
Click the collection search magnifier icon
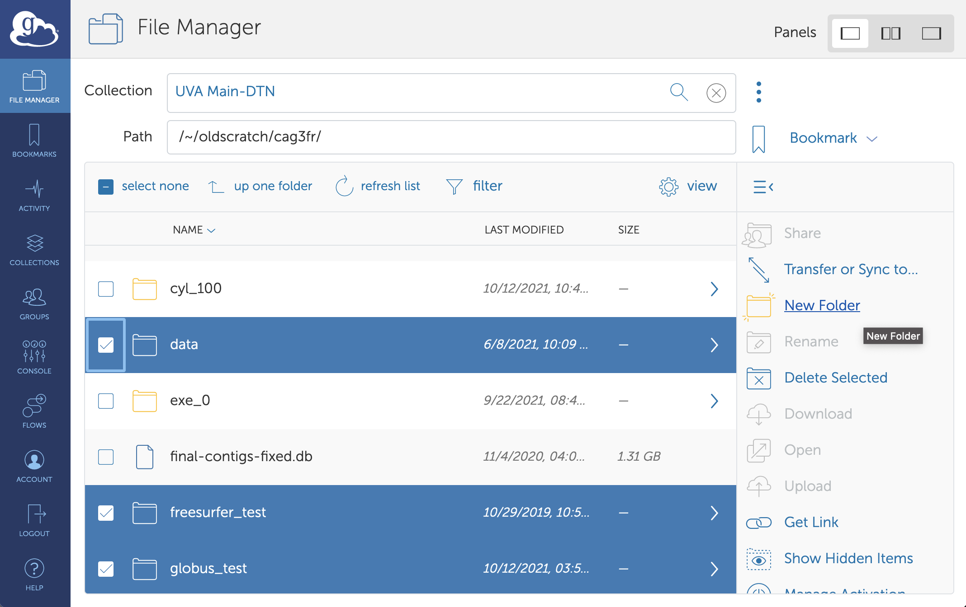click(x=678, y=92)
